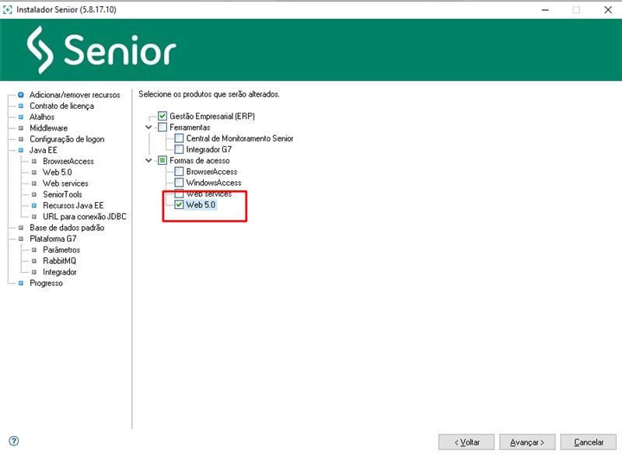The height and width of the screenshot is (454, 622).
Task: Click the bullet icon beside Progresso
Action: pyautogui.click(x=21, y=283)
